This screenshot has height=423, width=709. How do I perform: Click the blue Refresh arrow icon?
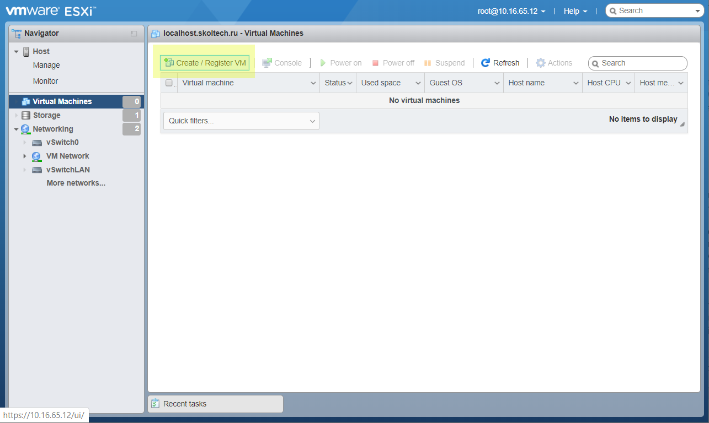[x=486, y=63]
